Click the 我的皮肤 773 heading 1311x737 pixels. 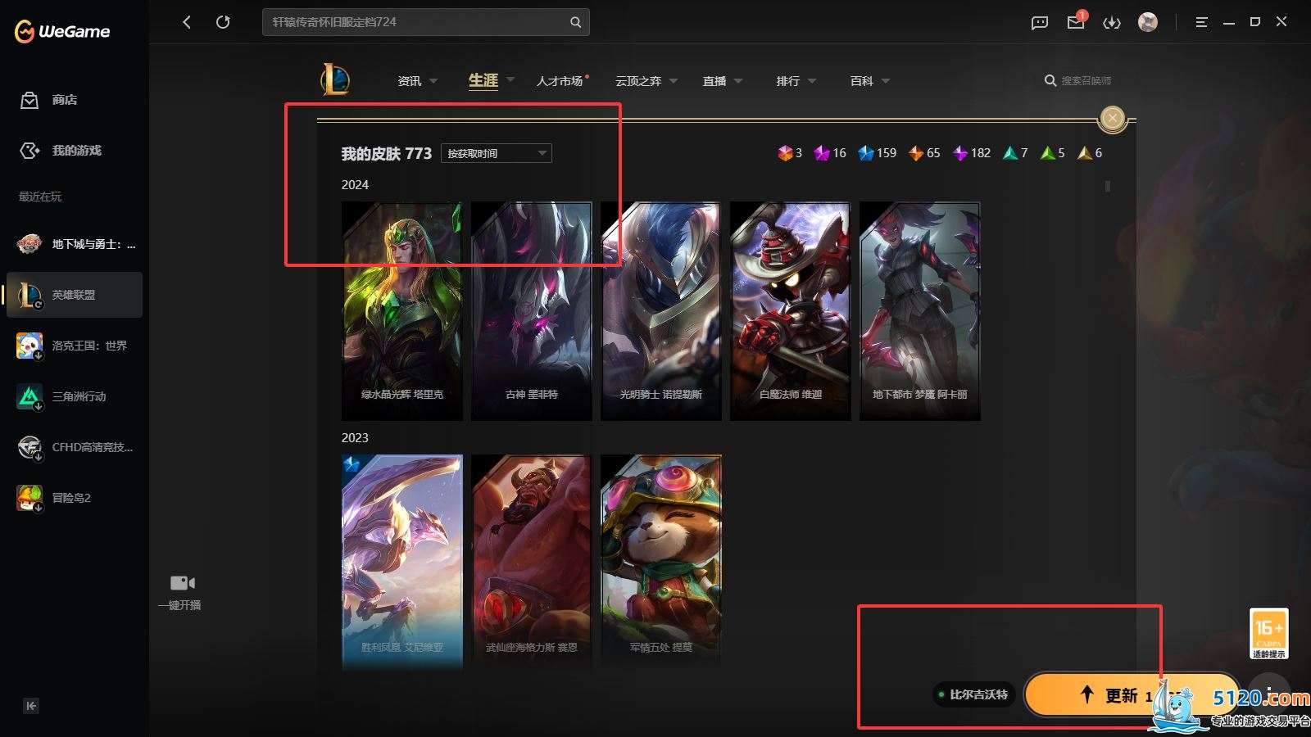tap(386, 153)
